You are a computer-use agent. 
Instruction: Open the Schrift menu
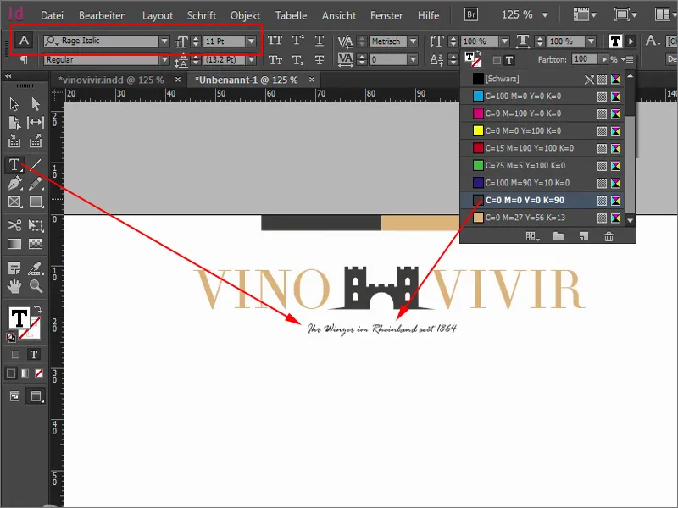coord(202,15)
